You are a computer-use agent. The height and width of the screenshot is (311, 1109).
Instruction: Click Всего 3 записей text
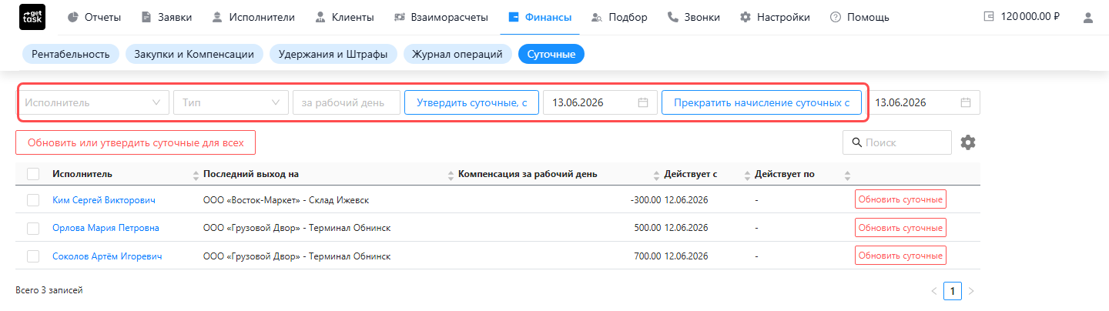click(x=49, y=290)
